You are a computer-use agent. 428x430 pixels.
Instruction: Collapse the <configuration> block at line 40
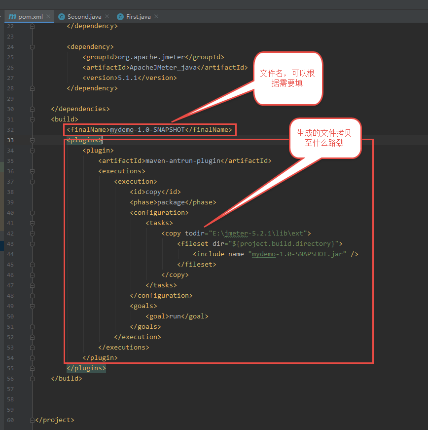click(33, 213)
